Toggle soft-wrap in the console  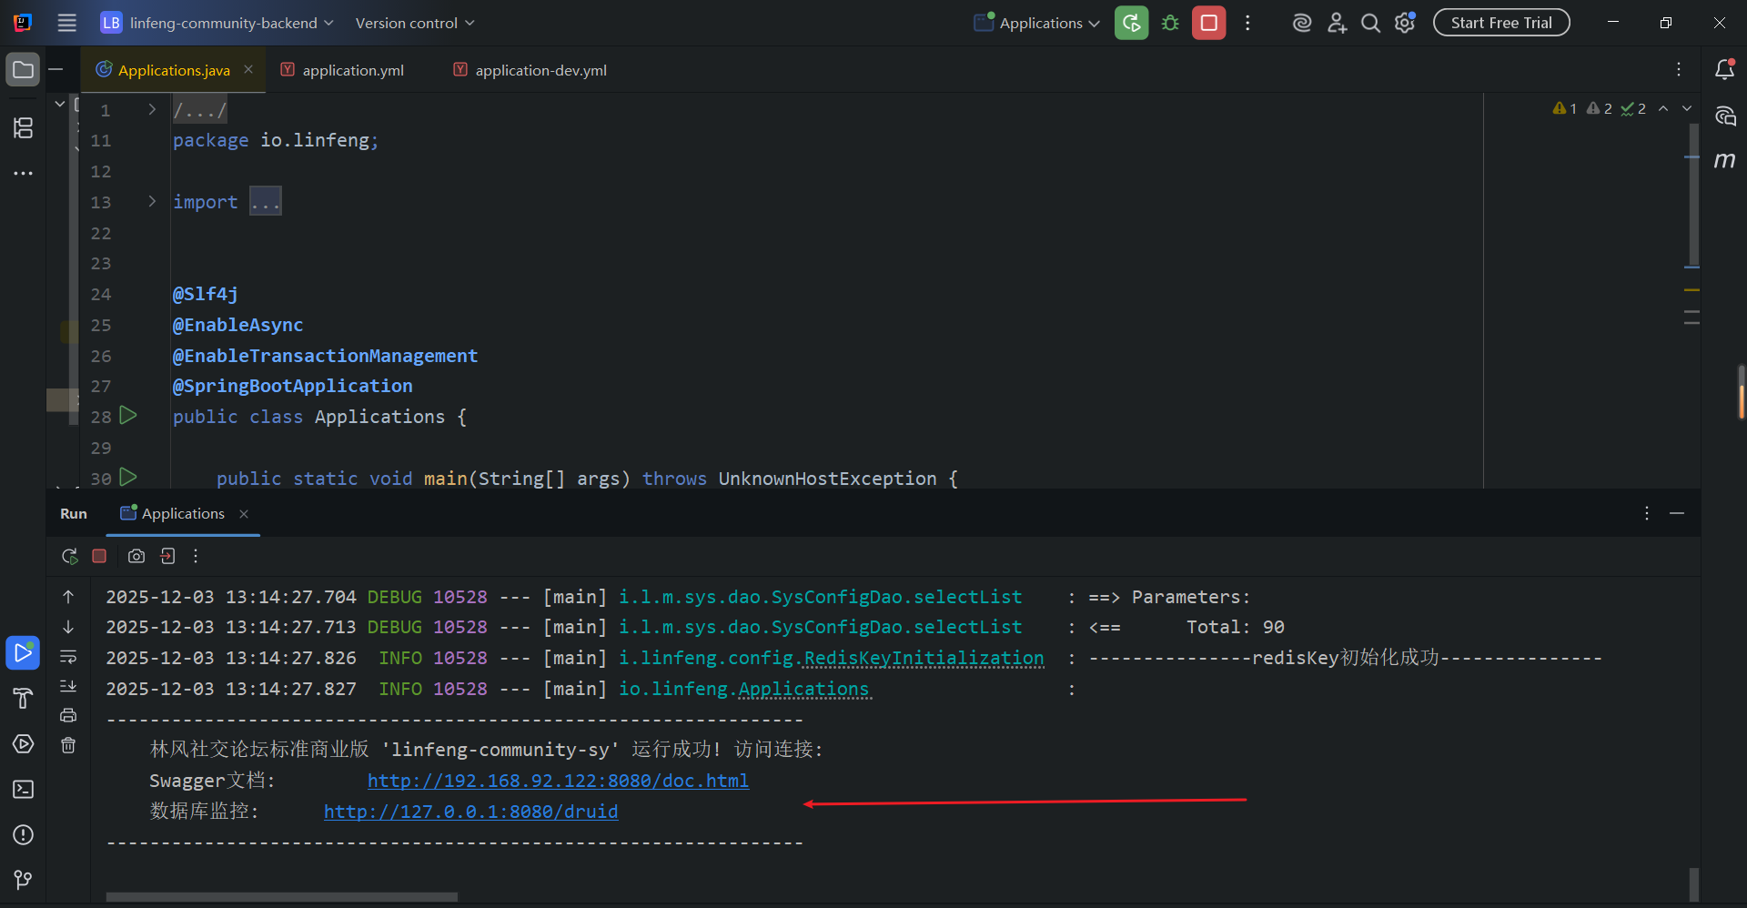[x=68, y=657]
